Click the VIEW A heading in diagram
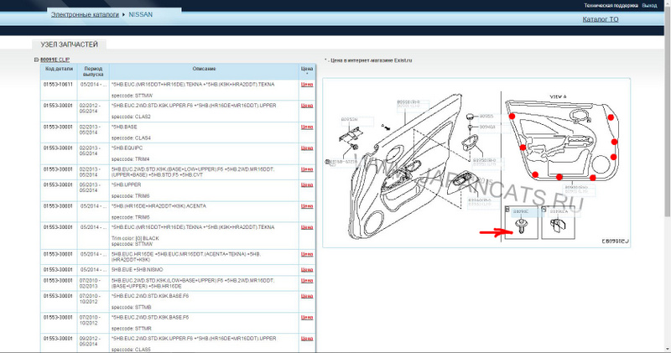 558,96
